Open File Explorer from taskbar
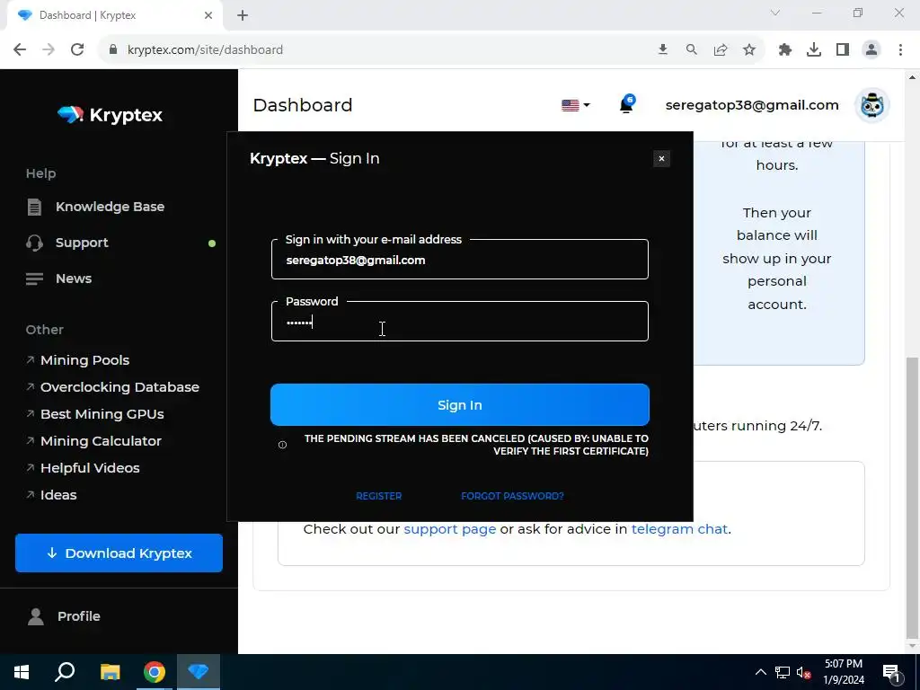The height and width of the screenshot is (690, 920). (x=110, y=672)
